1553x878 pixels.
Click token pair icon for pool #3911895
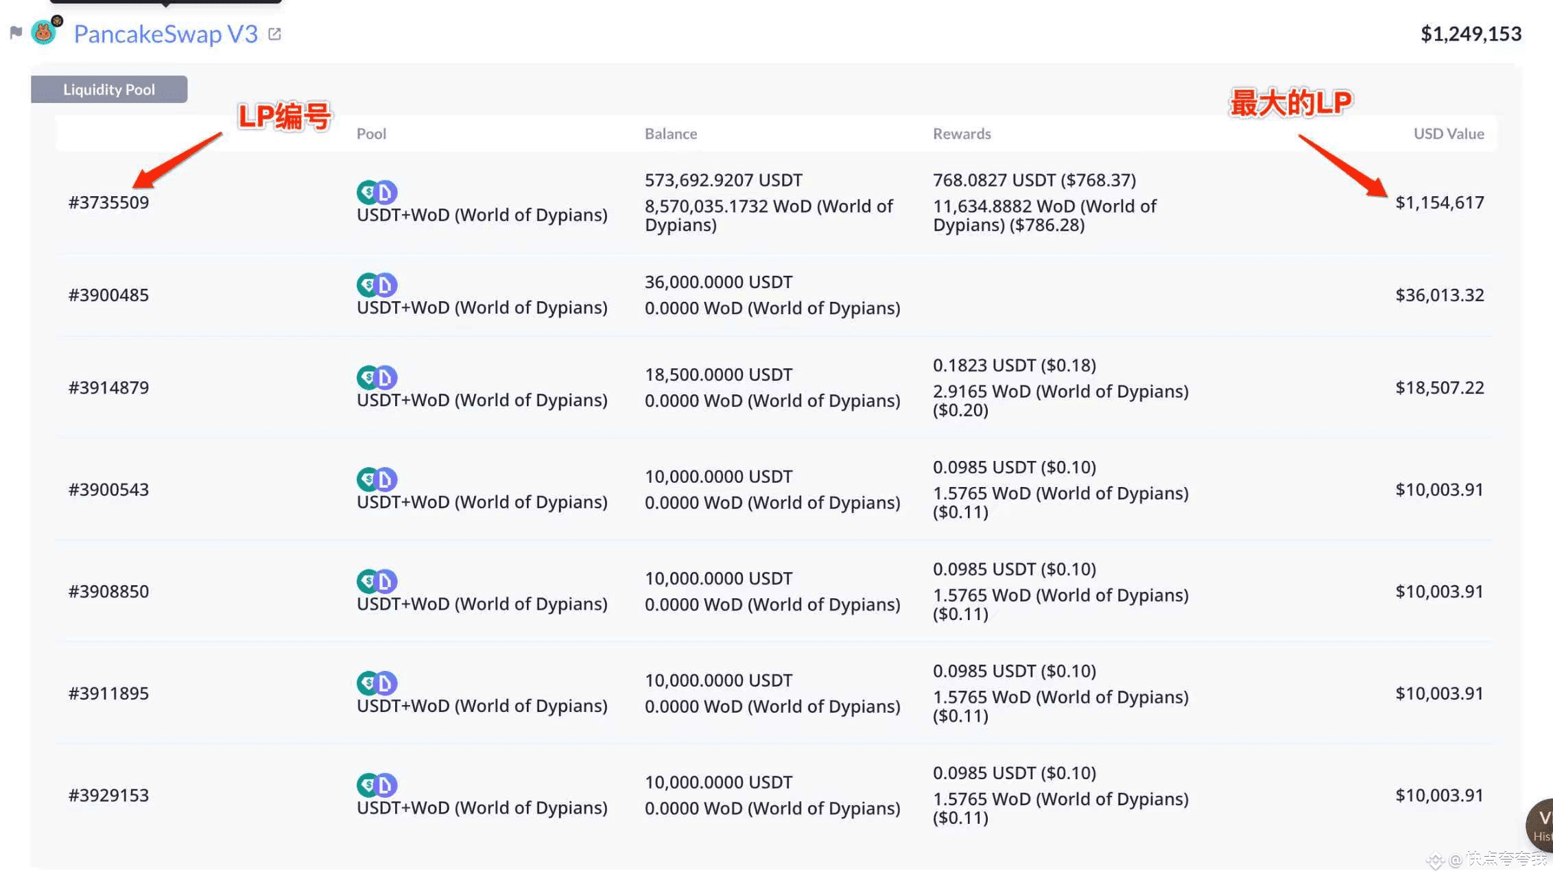tap(377, 683)
